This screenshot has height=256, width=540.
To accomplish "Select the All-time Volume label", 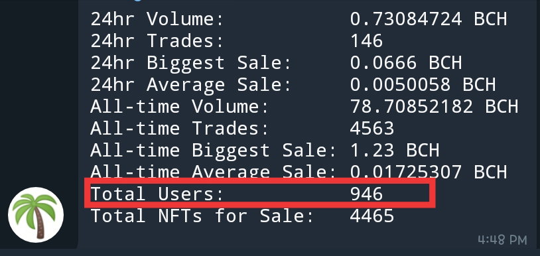I will [x=179, y=107].
